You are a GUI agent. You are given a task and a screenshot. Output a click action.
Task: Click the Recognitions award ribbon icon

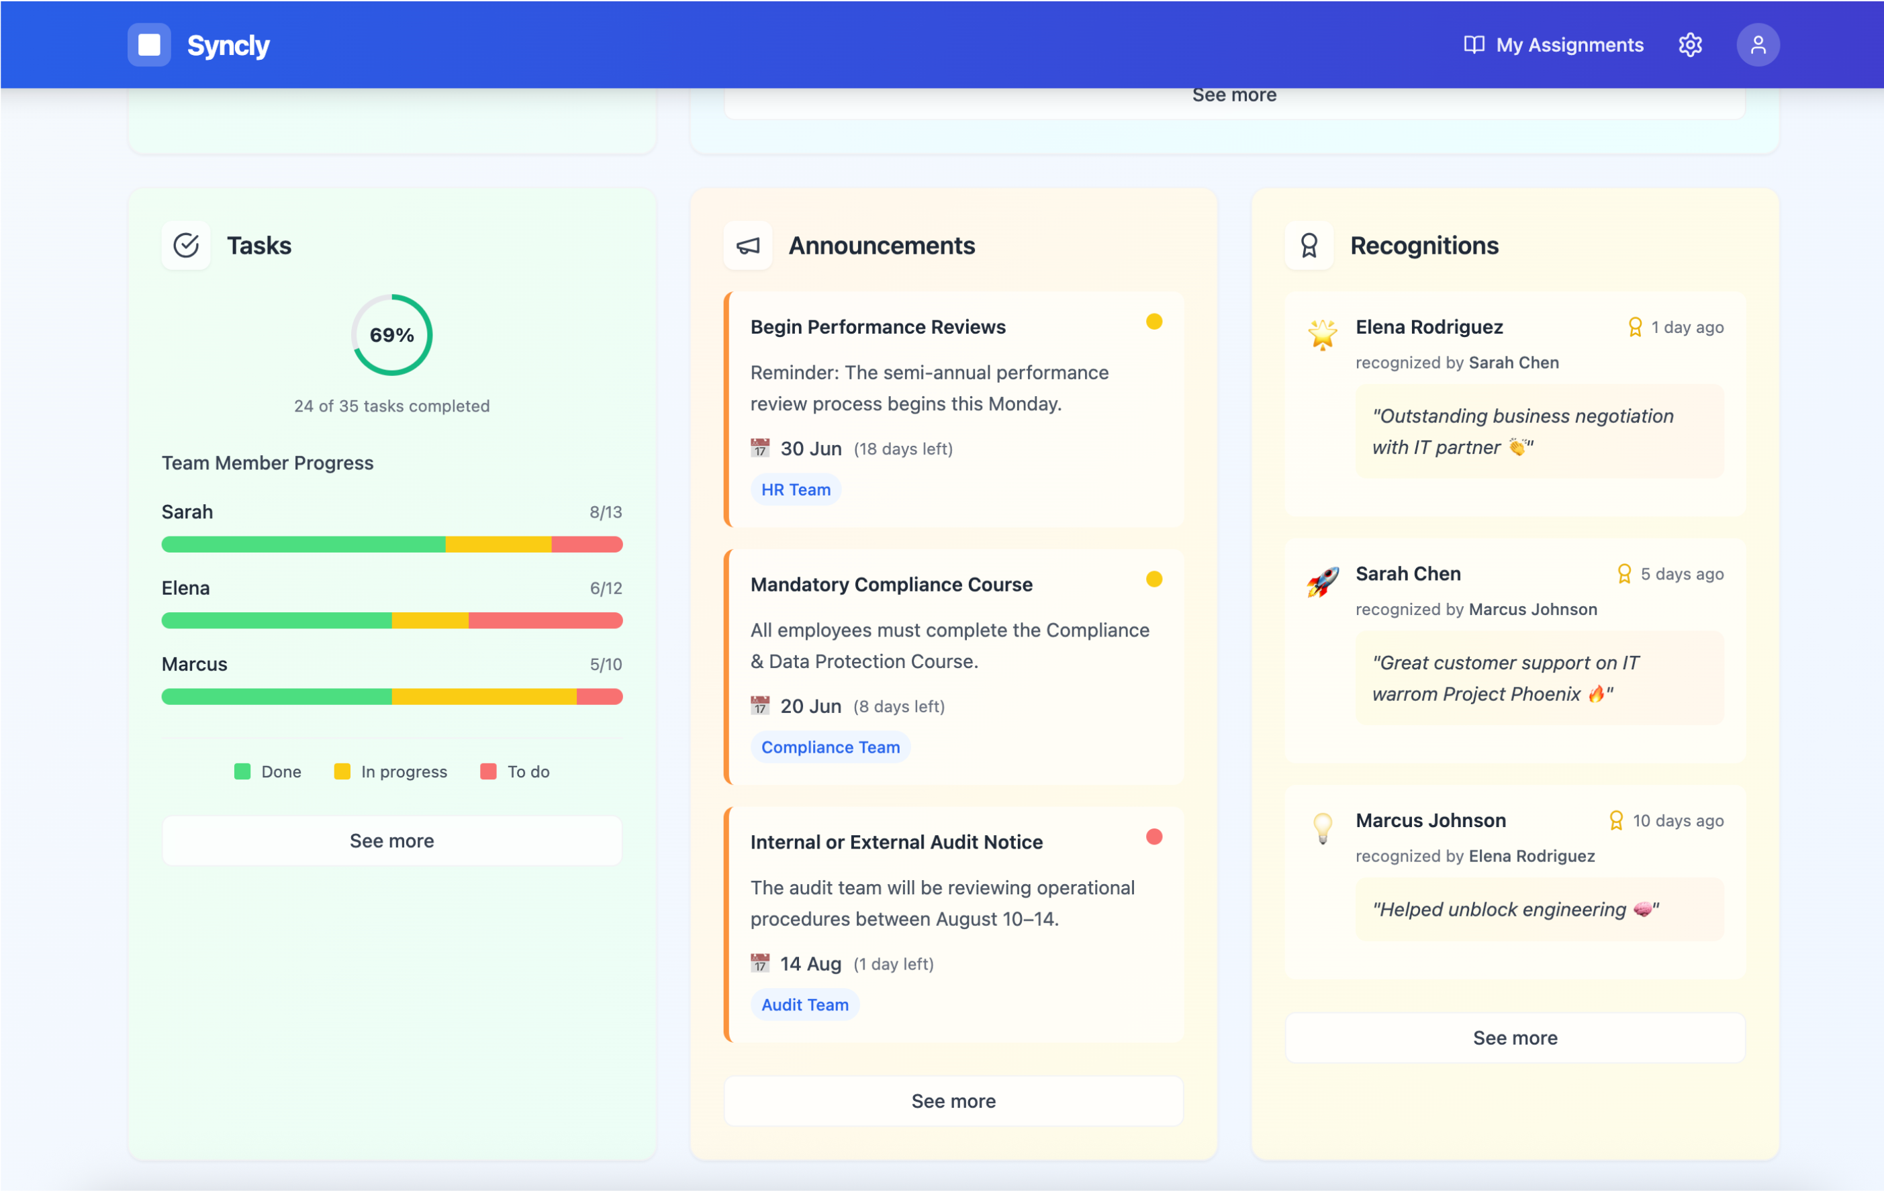click(x=1309, y=246)
